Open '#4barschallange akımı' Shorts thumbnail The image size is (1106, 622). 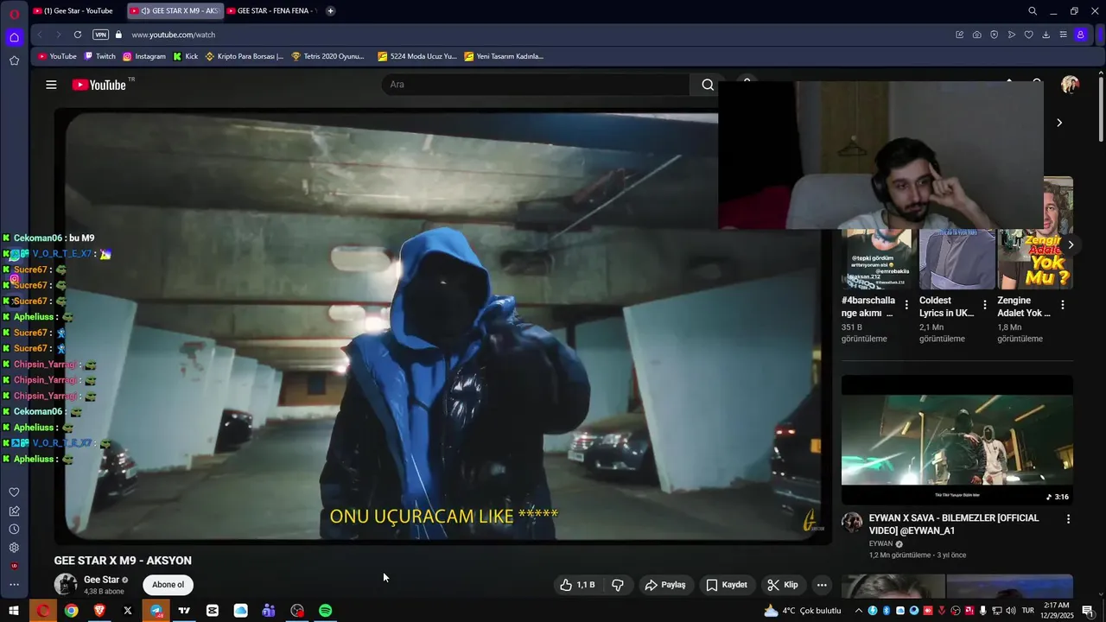(x=880, y=257)
